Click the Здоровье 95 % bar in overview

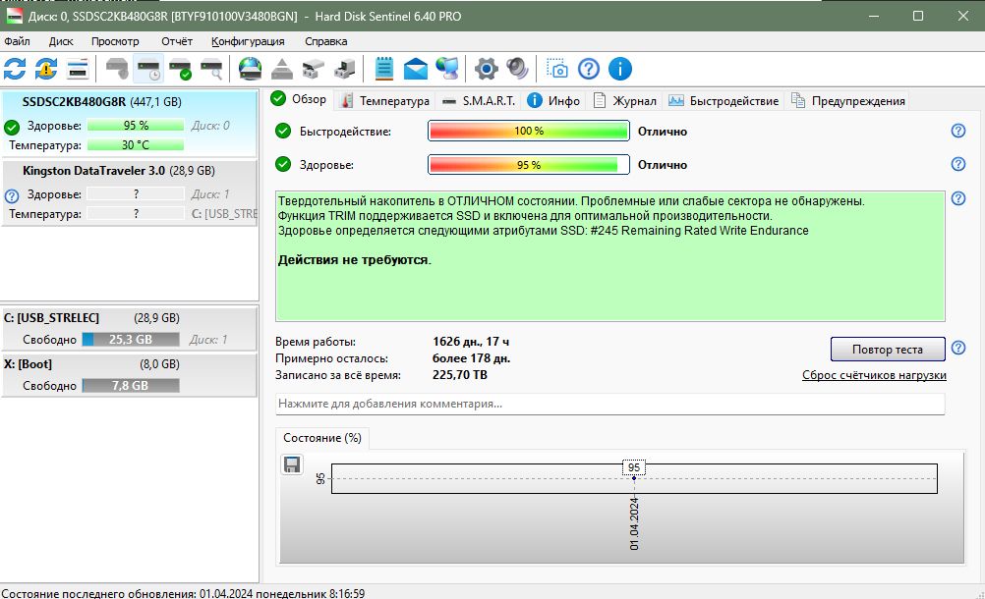[528, 165]
